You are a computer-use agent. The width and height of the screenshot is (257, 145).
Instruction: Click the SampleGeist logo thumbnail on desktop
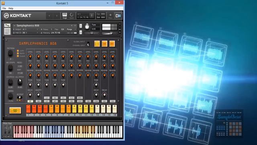point(229,124)
